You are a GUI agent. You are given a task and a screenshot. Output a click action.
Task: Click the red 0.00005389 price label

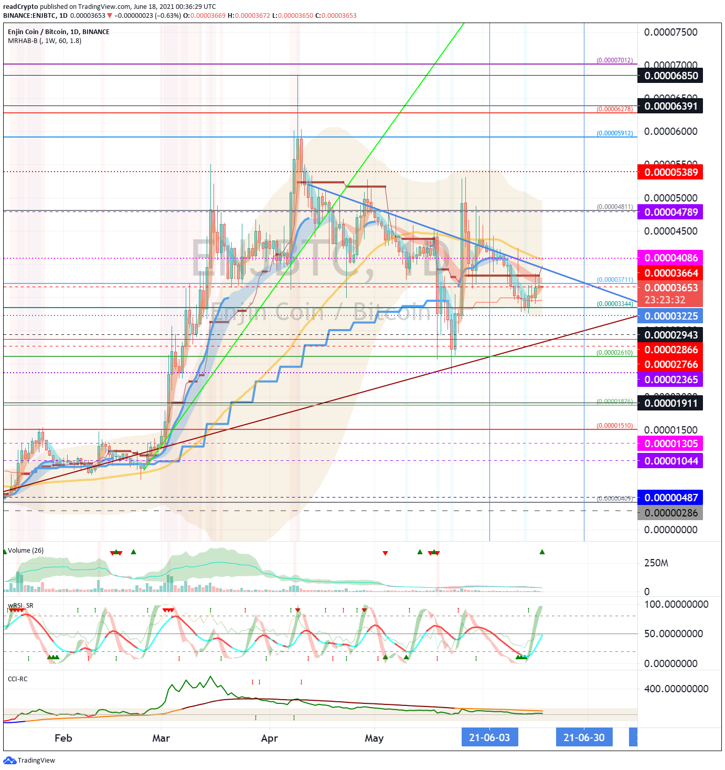670,172
